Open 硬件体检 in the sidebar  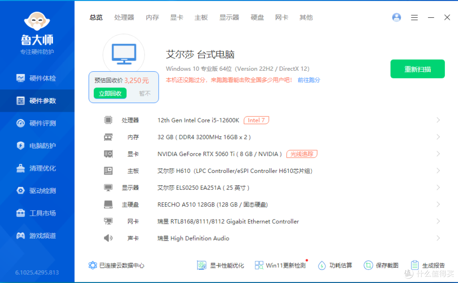(x=37, y=78)
